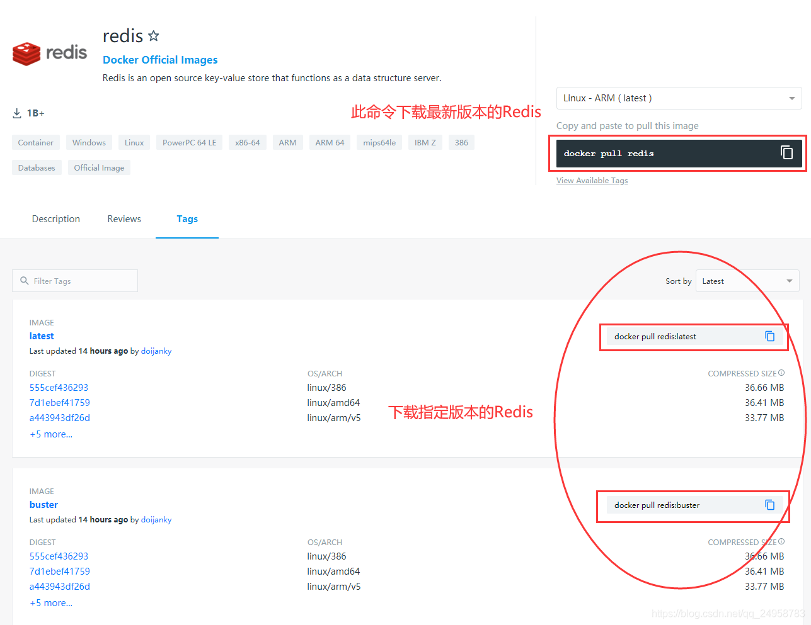Click linux/arm/v5 under the buster tag
Image resolution: width=811 pixels, height=625 pixels.
pos(334,587)
